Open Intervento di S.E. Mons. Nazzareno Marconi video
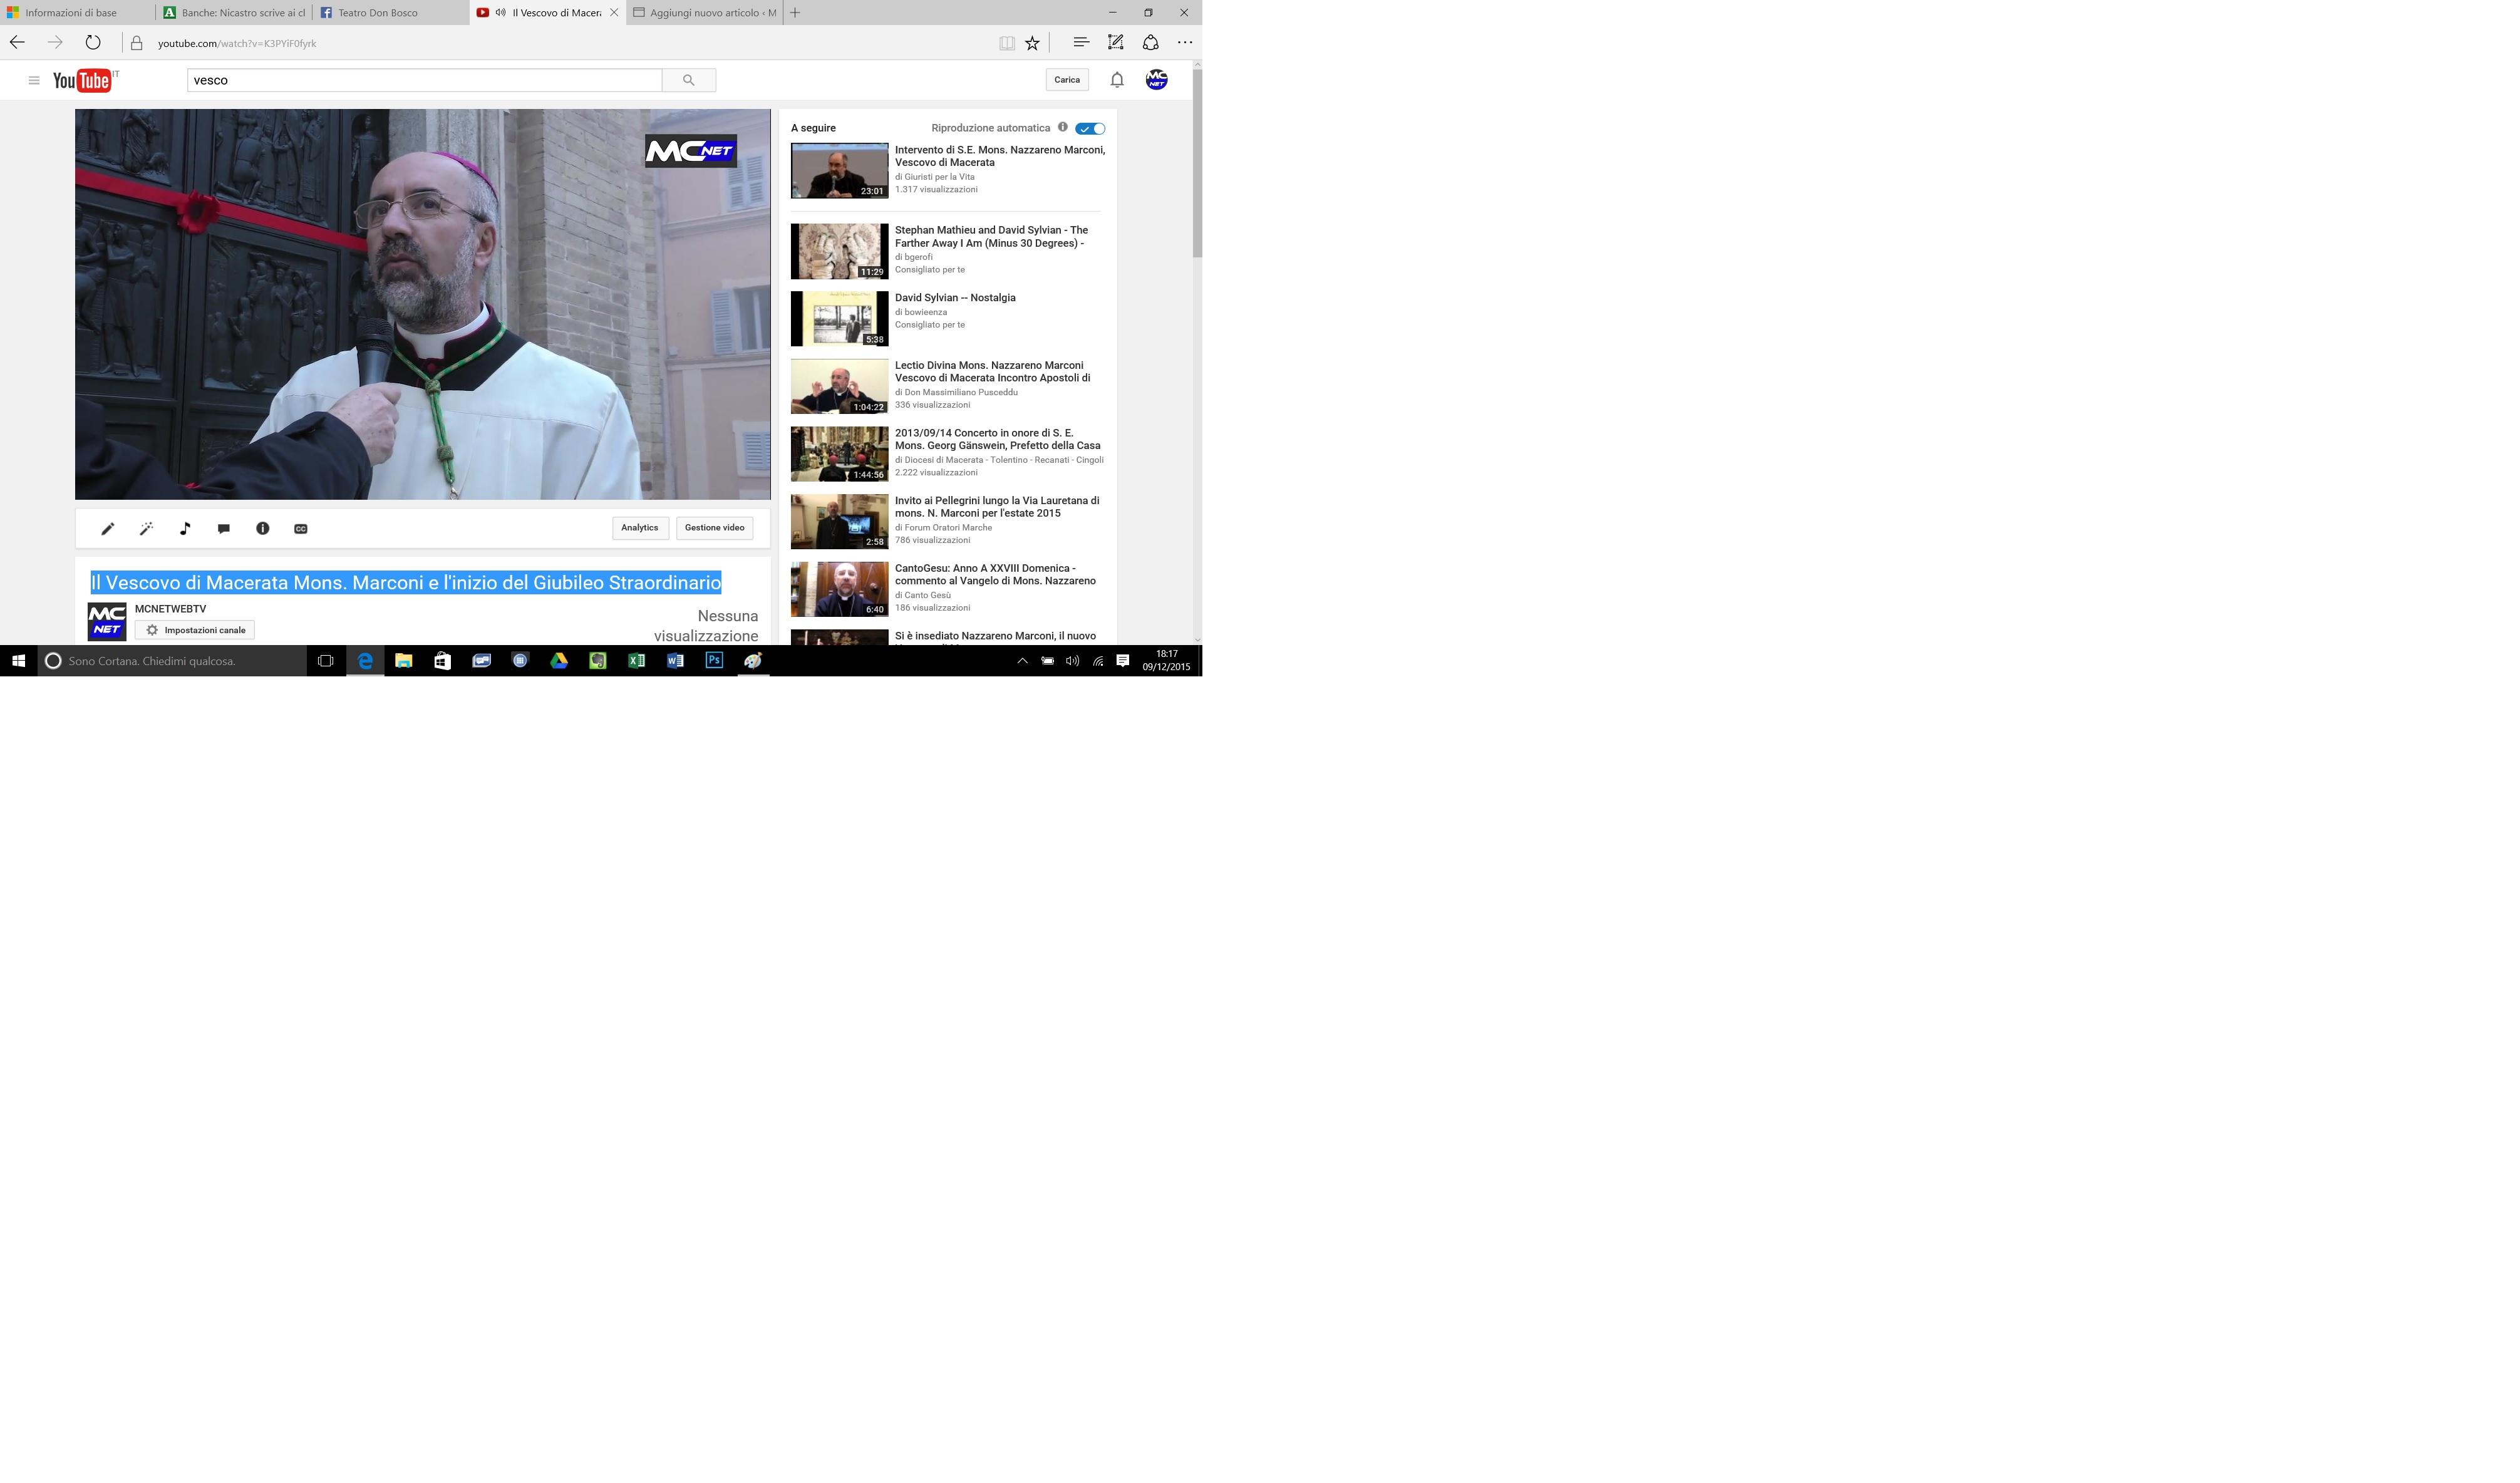The image size is (2520, 1483). coord(1000,156)
